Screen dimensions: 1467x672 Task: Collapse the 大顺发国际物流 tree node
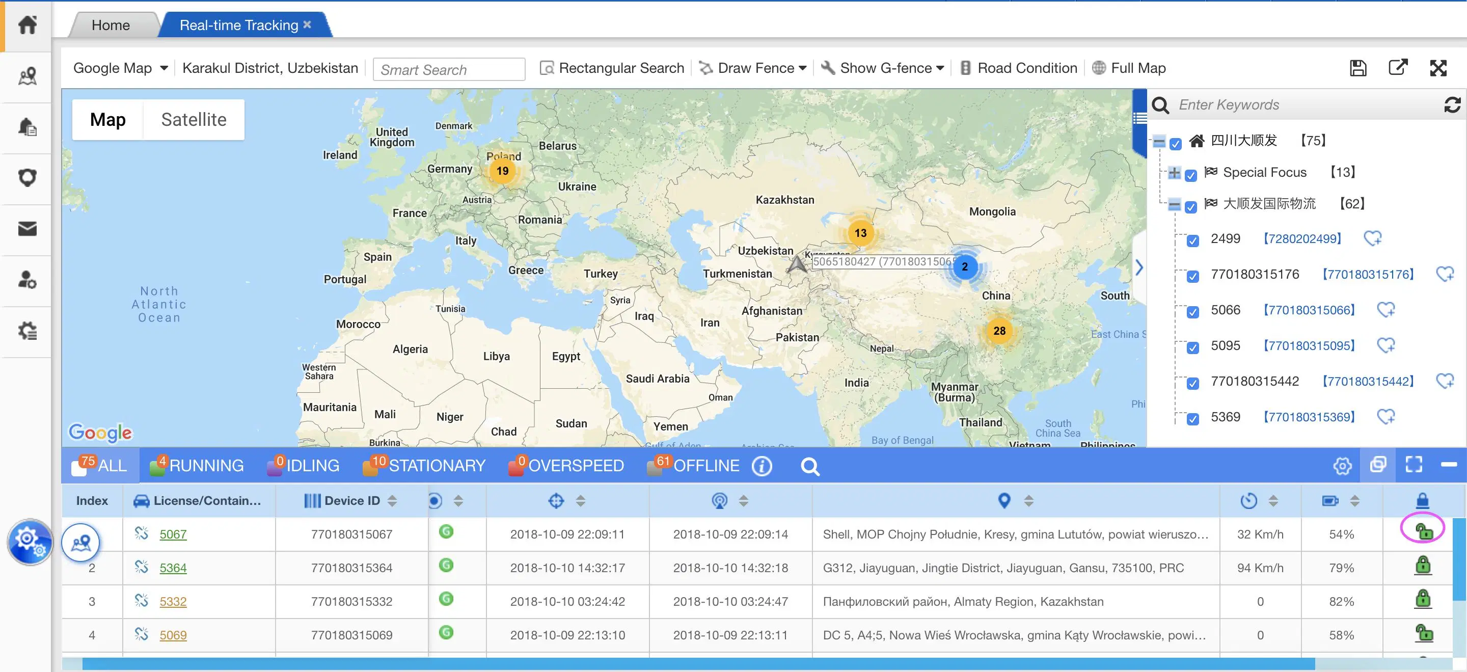click(1174, 204)
